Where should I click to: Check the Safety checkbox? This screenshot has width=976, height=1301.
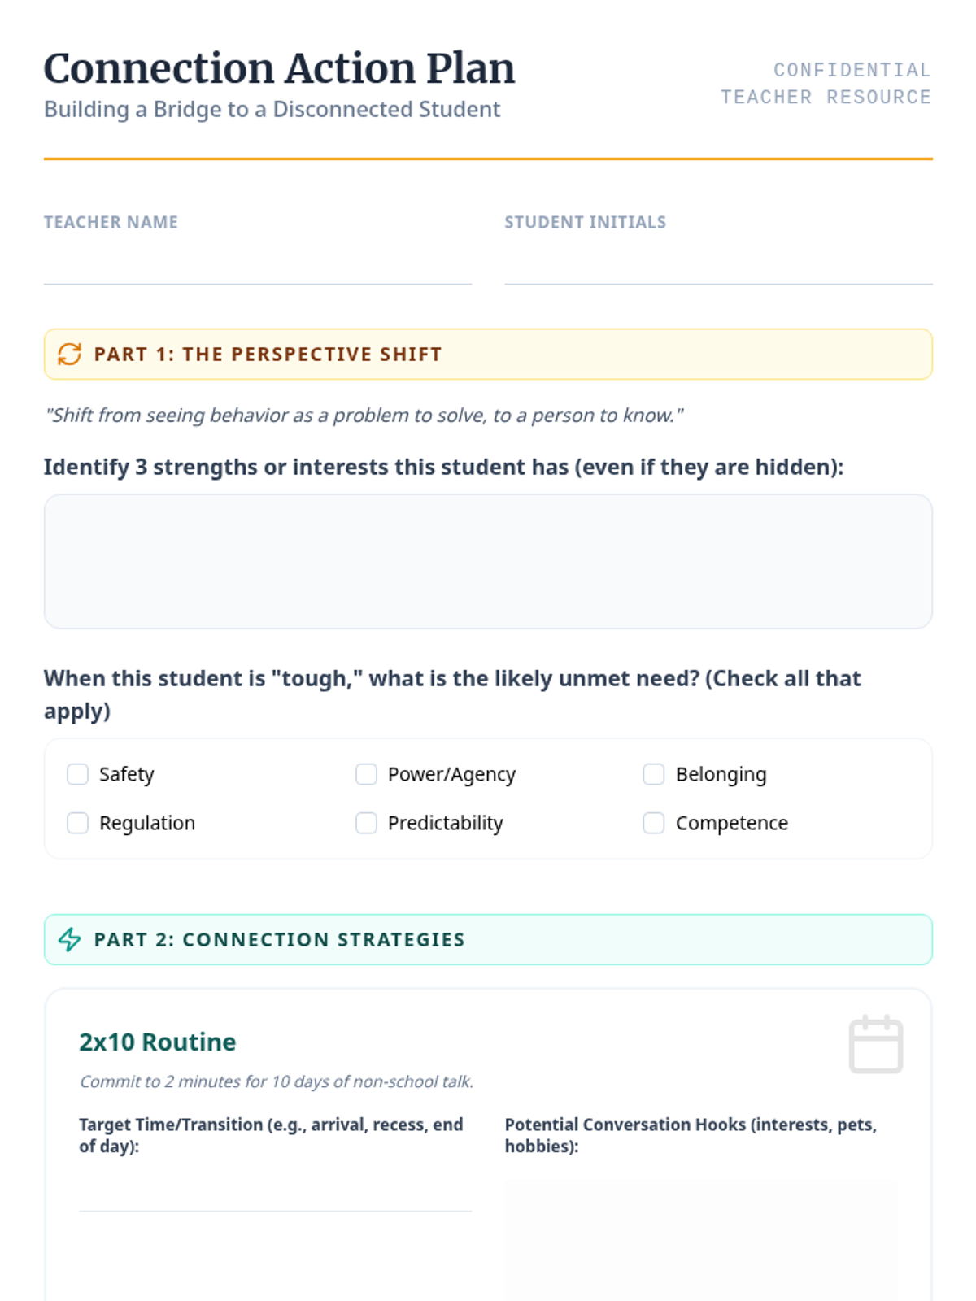tap(78, 774)
